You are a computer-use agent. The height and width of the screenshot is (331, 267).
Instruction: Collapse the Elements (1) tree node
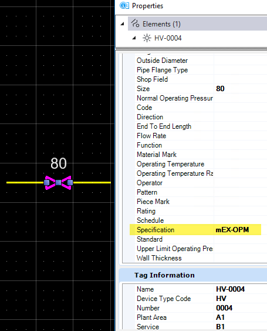(x=122, y=24)
